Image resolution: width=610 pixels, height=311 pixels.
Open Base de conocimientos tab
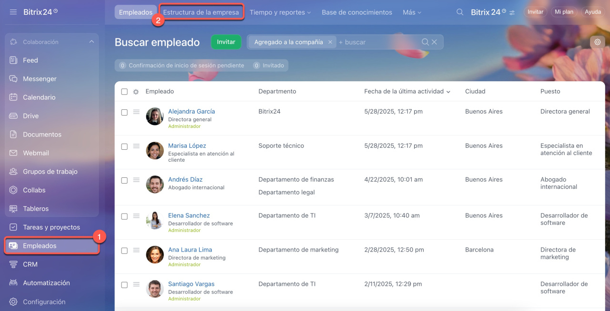(356, 12)
